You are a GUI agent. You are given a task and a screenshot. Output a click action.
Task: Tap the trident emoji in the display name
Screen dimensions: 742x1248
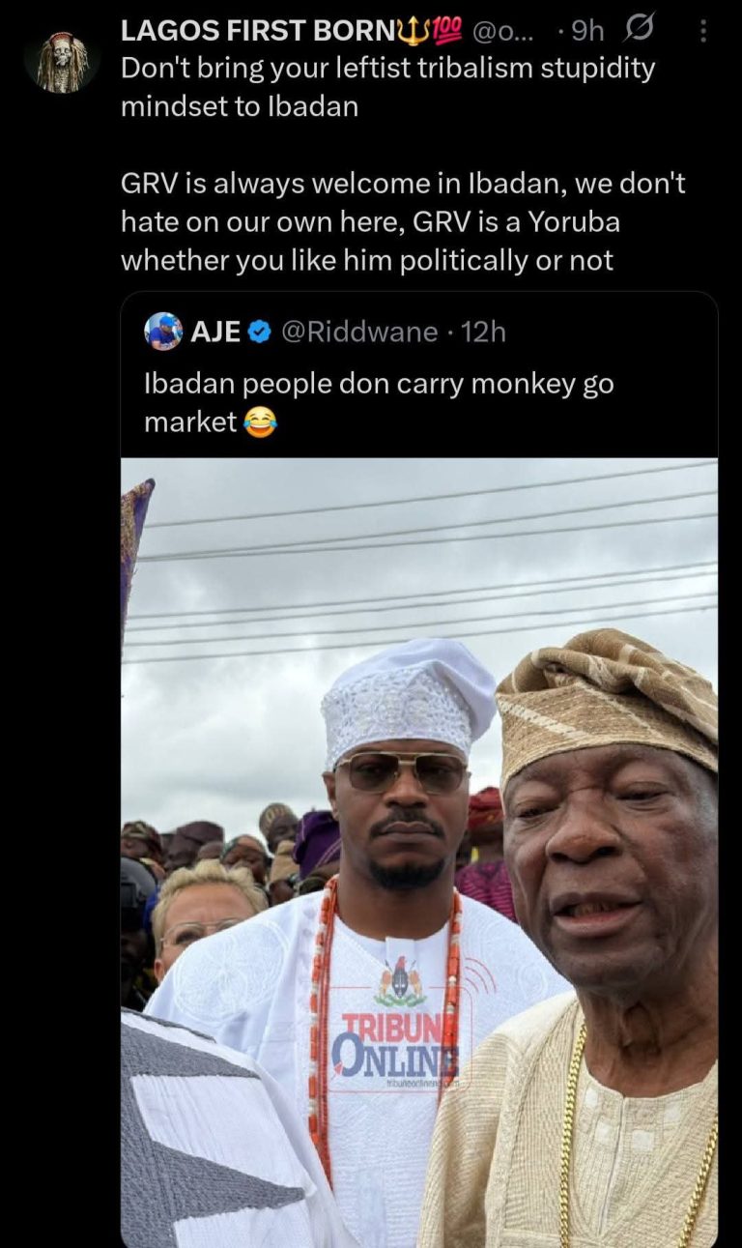[x=414, y=31]
